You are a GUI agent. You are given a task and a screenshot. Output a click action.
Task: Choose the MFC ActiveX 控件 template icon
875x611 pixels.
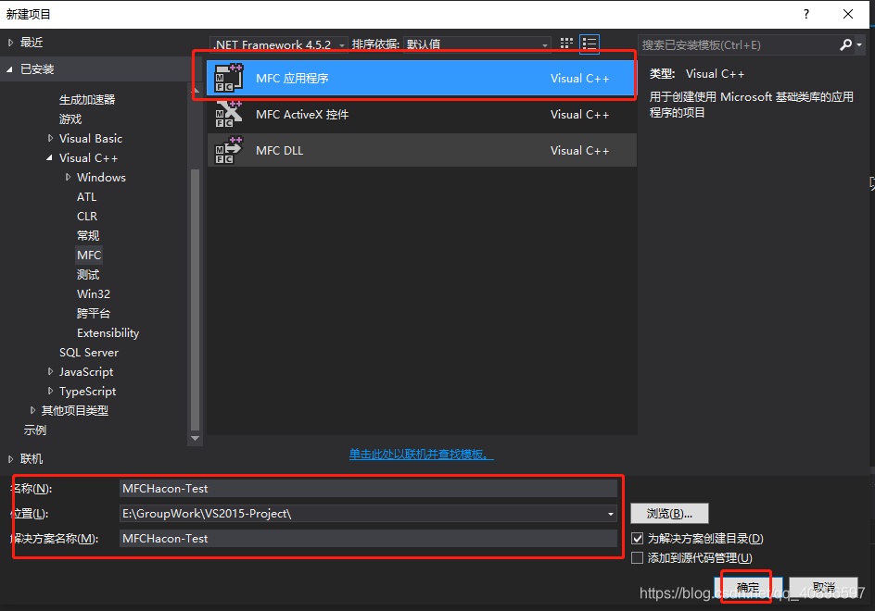[x=228, y=114]
